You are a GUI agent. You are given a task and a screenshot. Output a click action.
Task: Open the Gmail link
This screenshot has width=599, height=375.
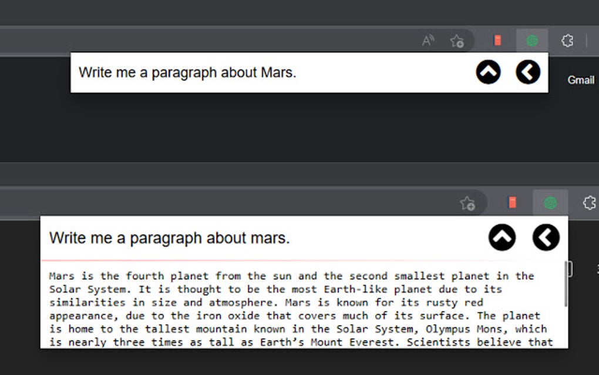coord(580,80)
